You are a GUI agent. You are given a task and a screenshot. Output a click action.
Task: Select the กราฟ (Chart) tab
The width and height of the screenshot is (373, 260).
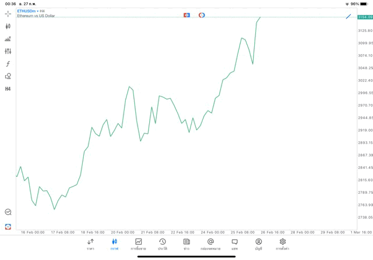114,244
